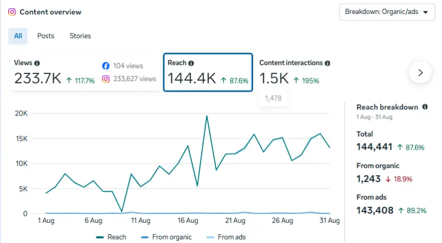This screenshot has height=243, width=442.
Task: Click the blue From organic legend swatch
Action: coord(144,237)
